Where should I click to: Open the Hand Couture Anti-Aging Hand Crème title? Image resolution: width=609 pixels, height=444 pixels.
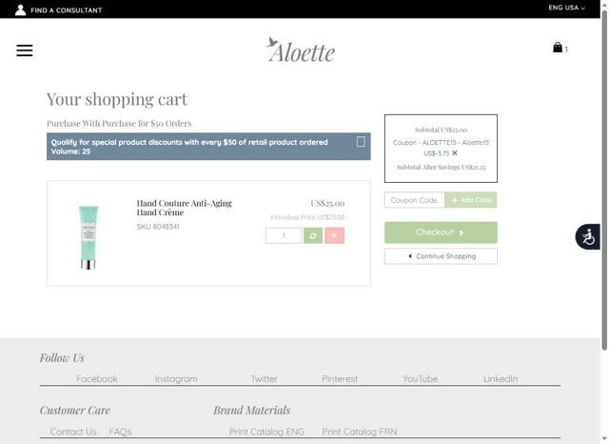pyautogui.click(x=184, y=208)
